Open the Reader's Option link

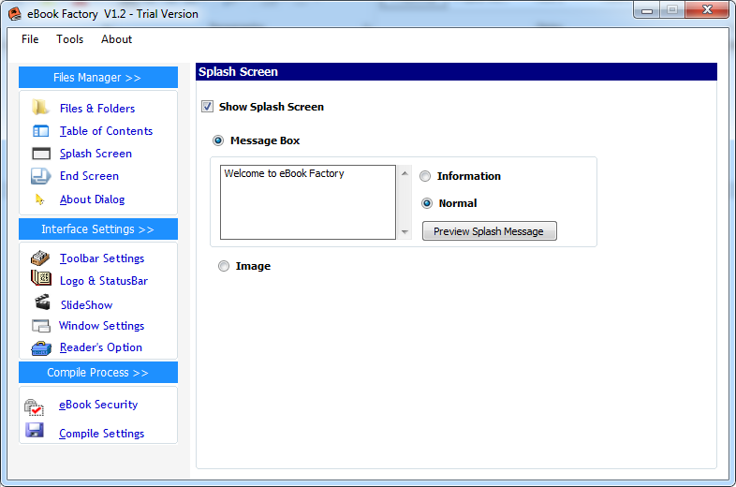tap(101, 347)
